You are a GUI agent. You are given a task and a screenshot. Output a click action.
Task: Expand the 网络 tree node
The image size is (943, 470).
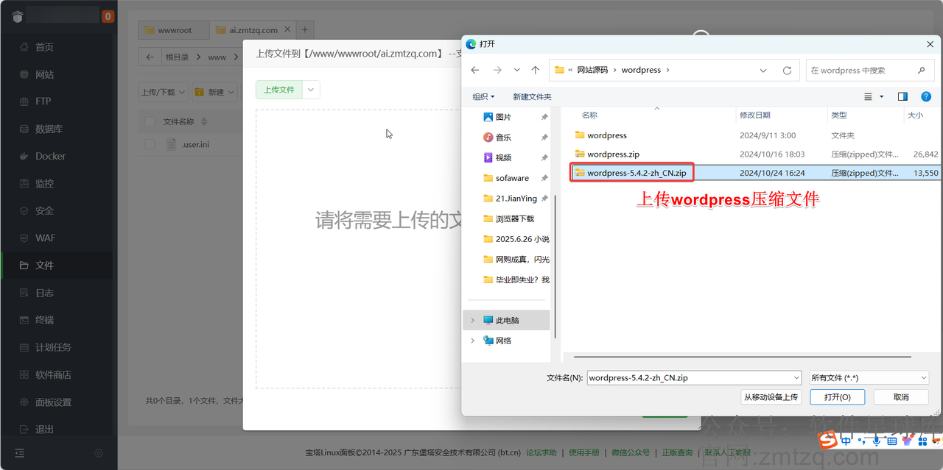(x=472, y=341)
